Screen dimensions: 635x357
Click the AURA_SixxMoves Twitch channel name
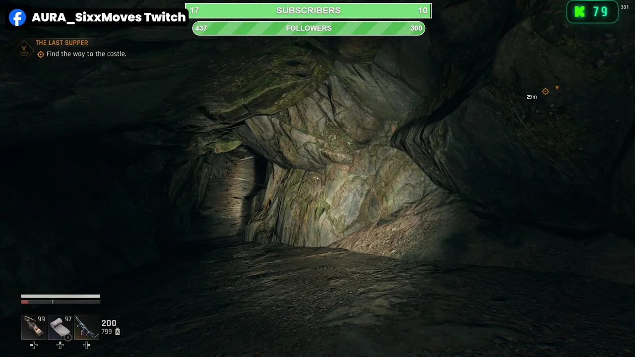[x=109, y=17]
